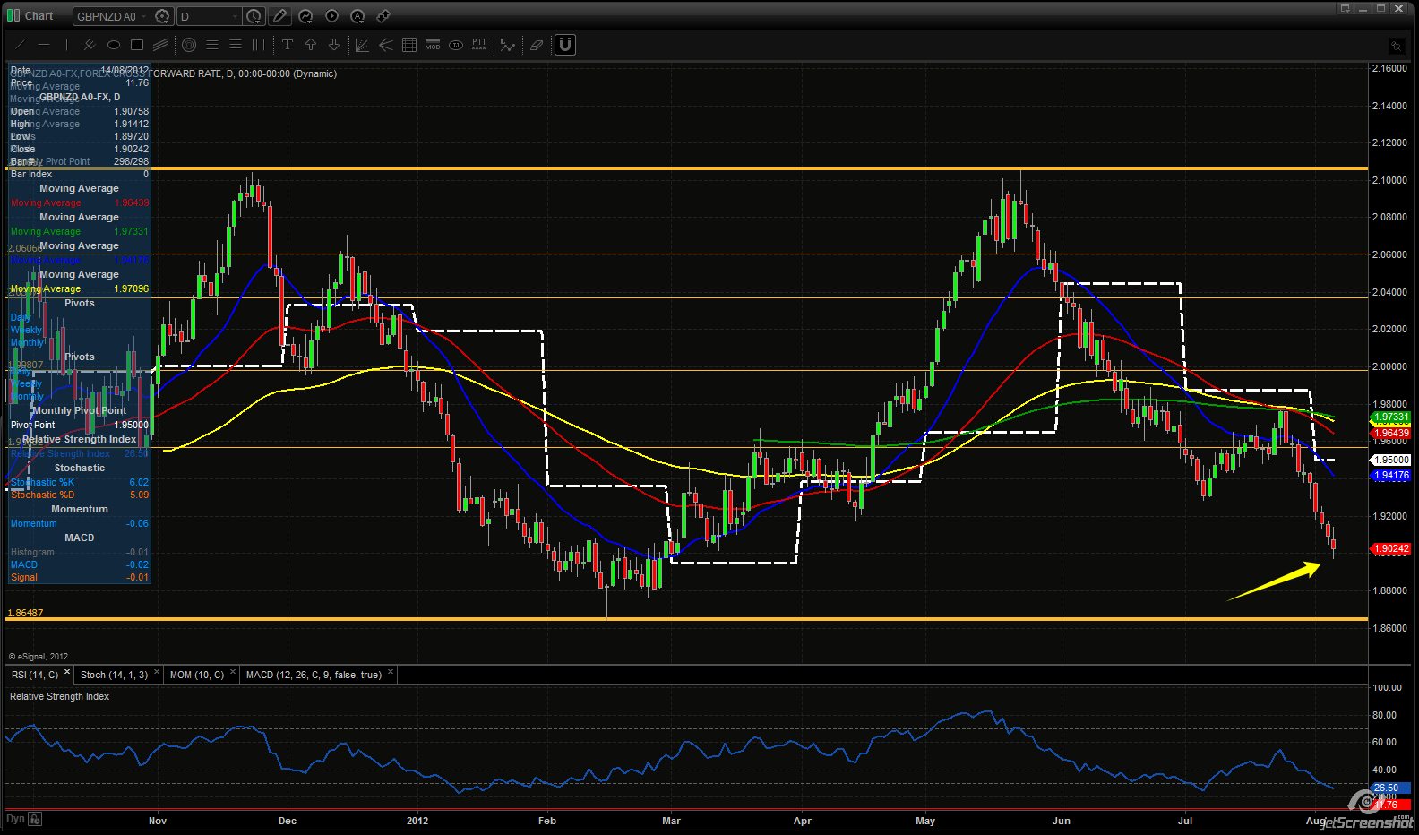The width and height of the screenshot is (1419, 835).
Task: Close the MACD study tab
Action: point(391,672)
